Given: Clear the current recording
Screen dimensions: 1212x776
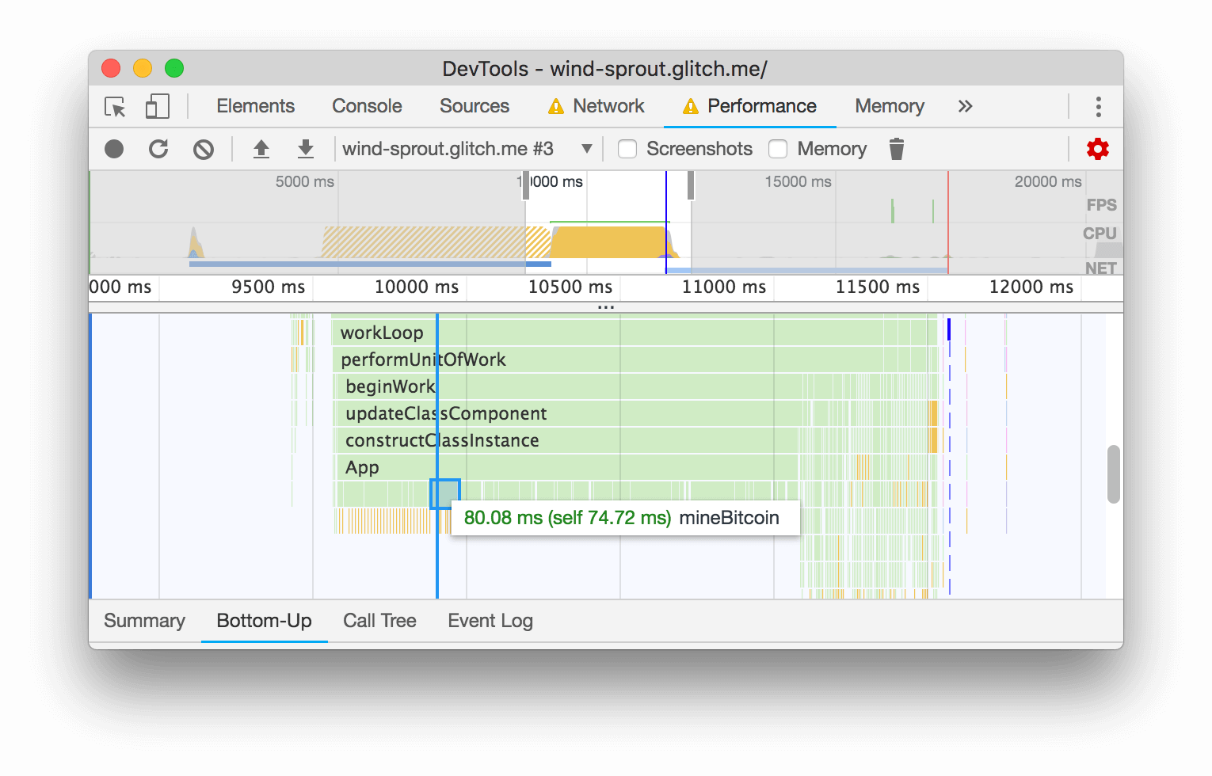Looking at the screenshot, I should (204, 148).
